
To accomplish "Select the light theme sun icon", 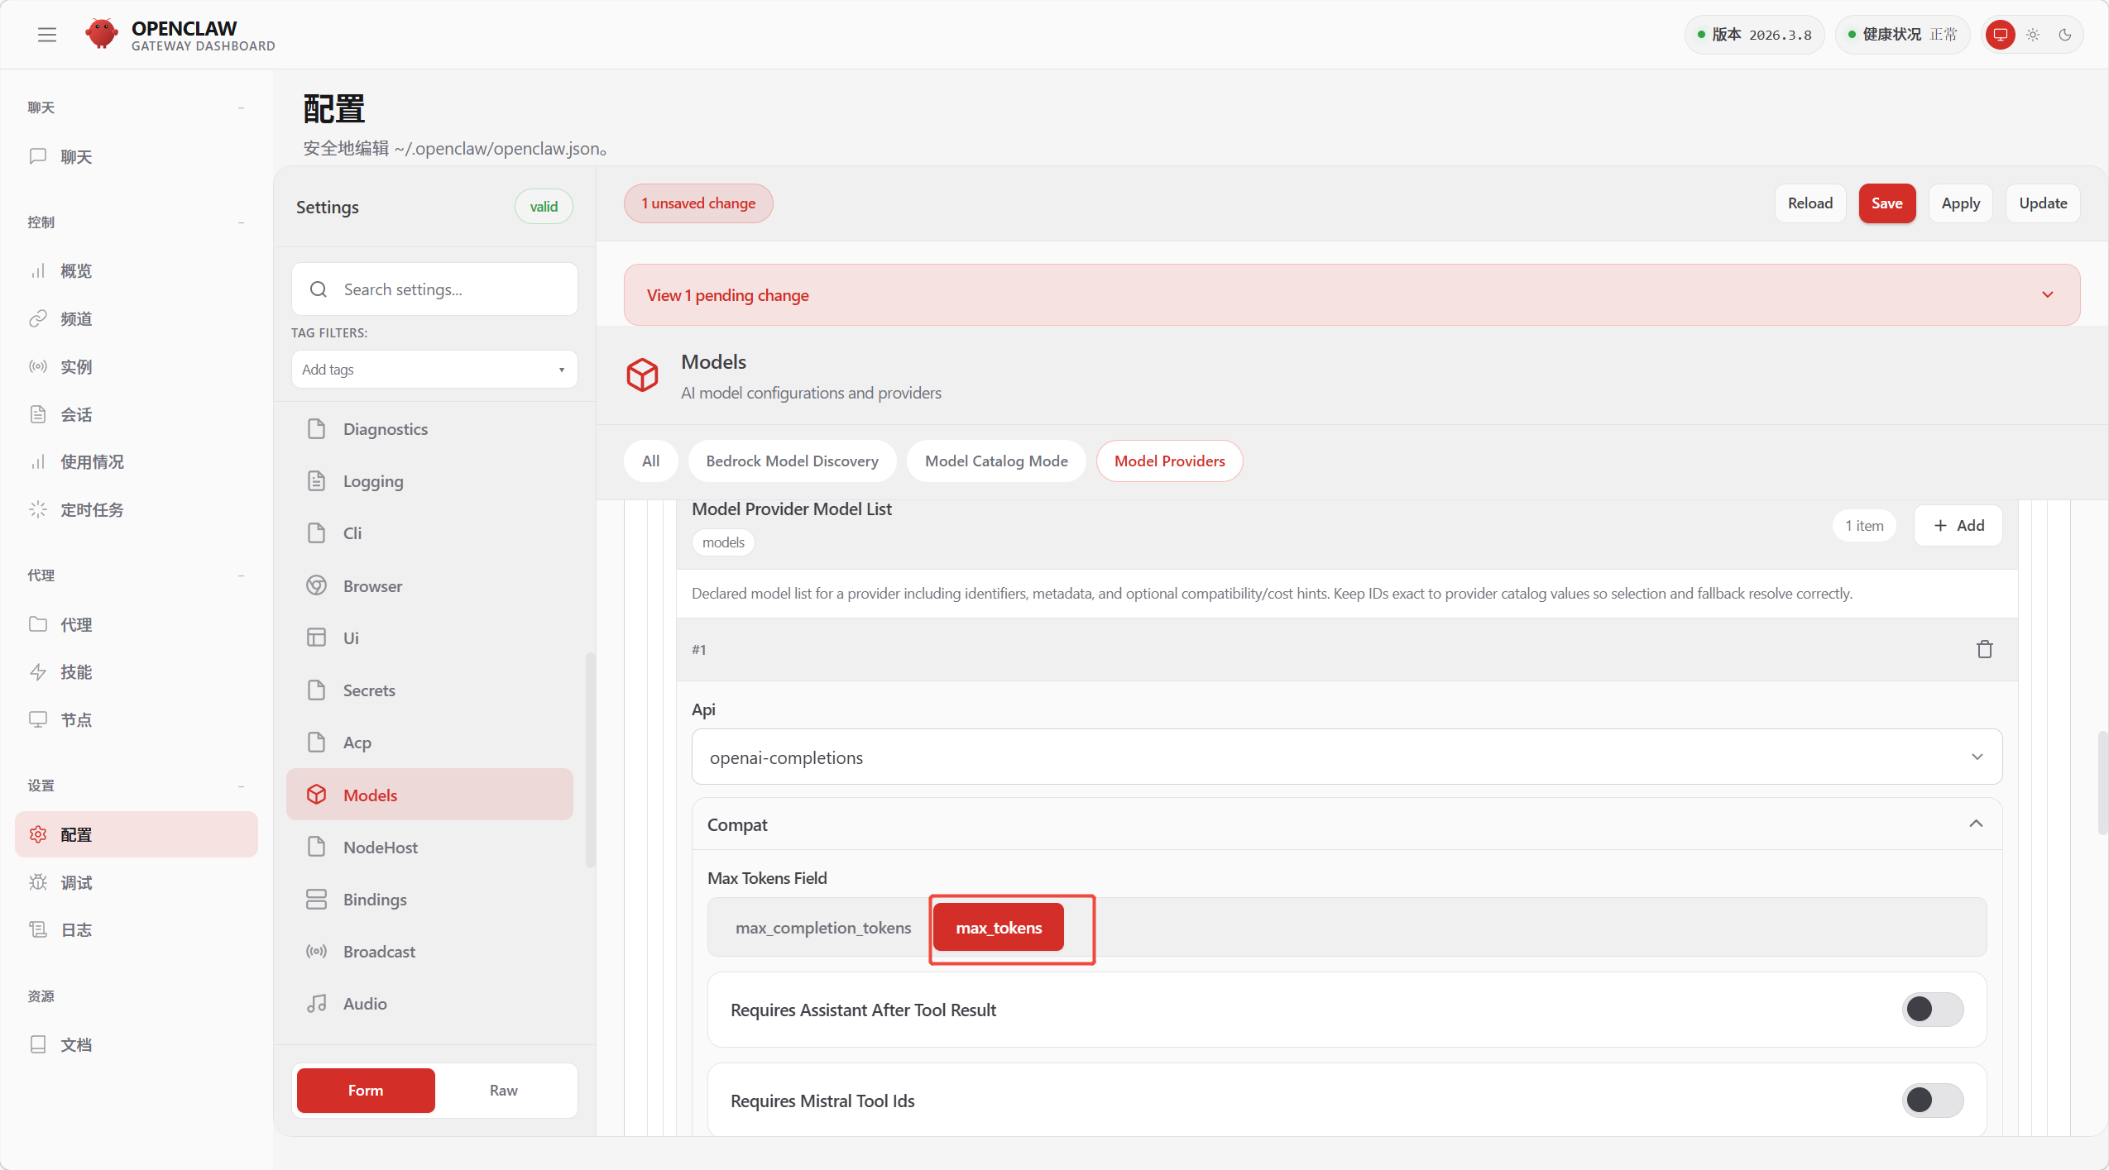I will click(2033, 35).
